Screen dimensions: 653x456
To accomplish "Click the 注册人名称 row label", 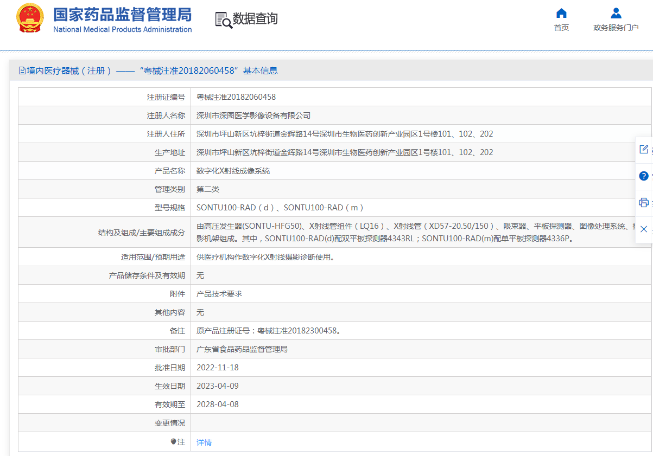I will point(166,115).
